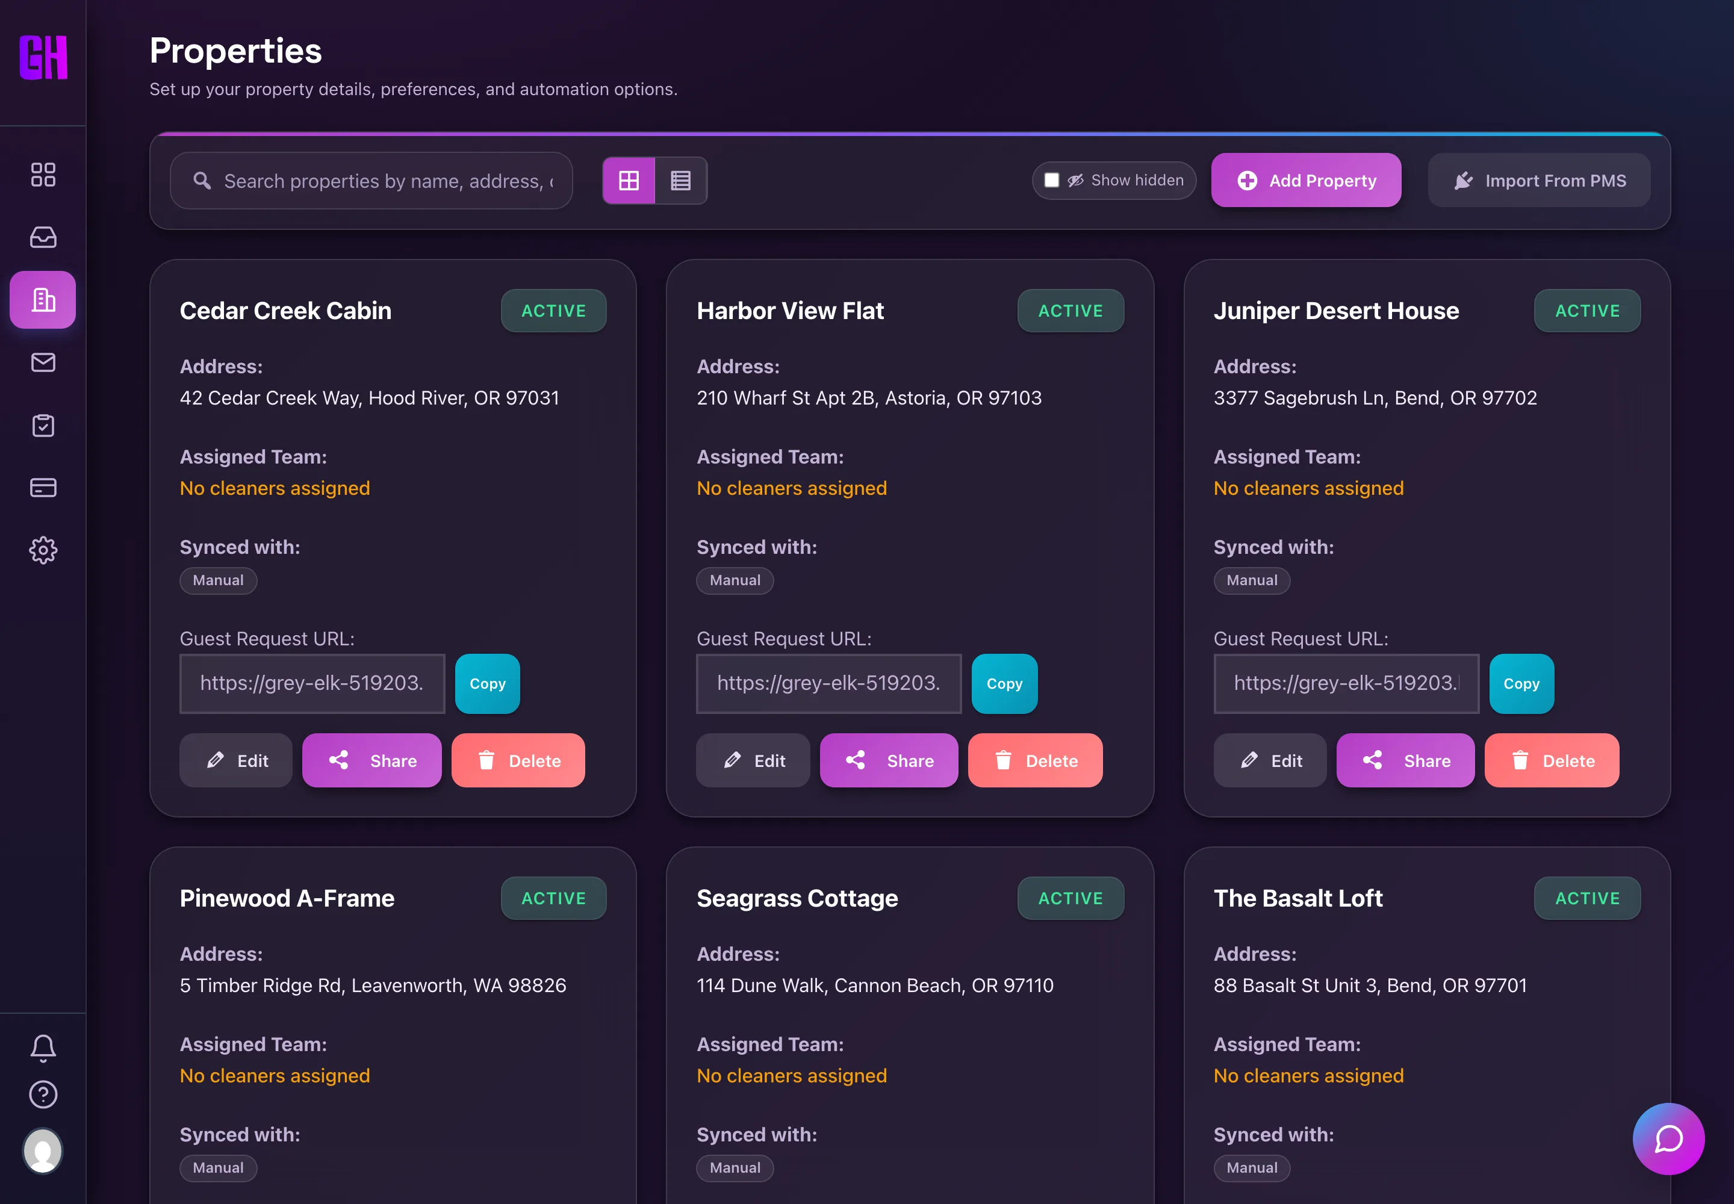This screenshot has width=1734, height=1204.
Task: Click Import From PMS button
Action: pos(1538,180)
